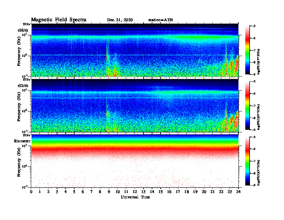Click hour 9 on the Universal Time axis

[109, 192]
